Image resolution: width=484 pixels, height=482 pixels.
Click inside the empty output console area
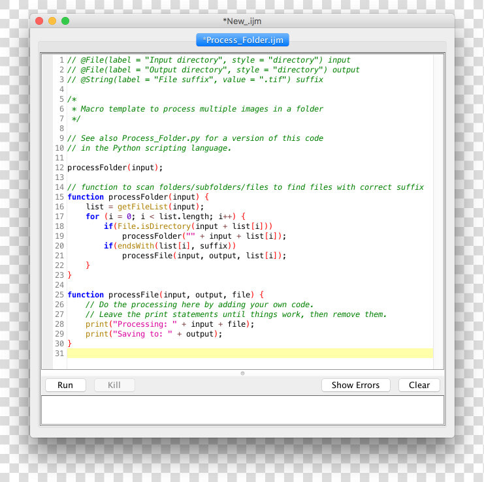pos(242,410)
